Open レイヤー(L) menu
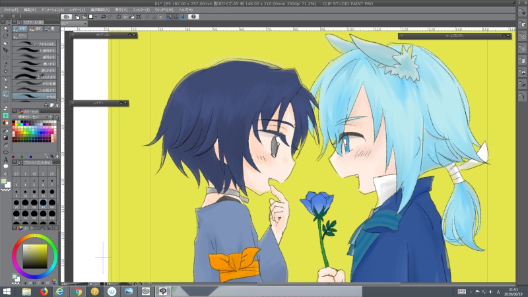 click(77, 10)
